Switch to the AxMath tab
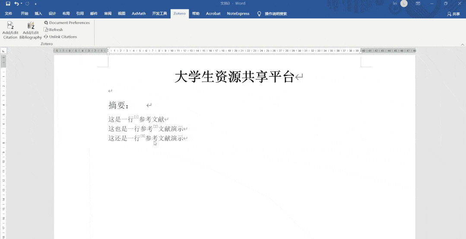The width and height of the screenshot is (466, 239). [x=139, y=14]
